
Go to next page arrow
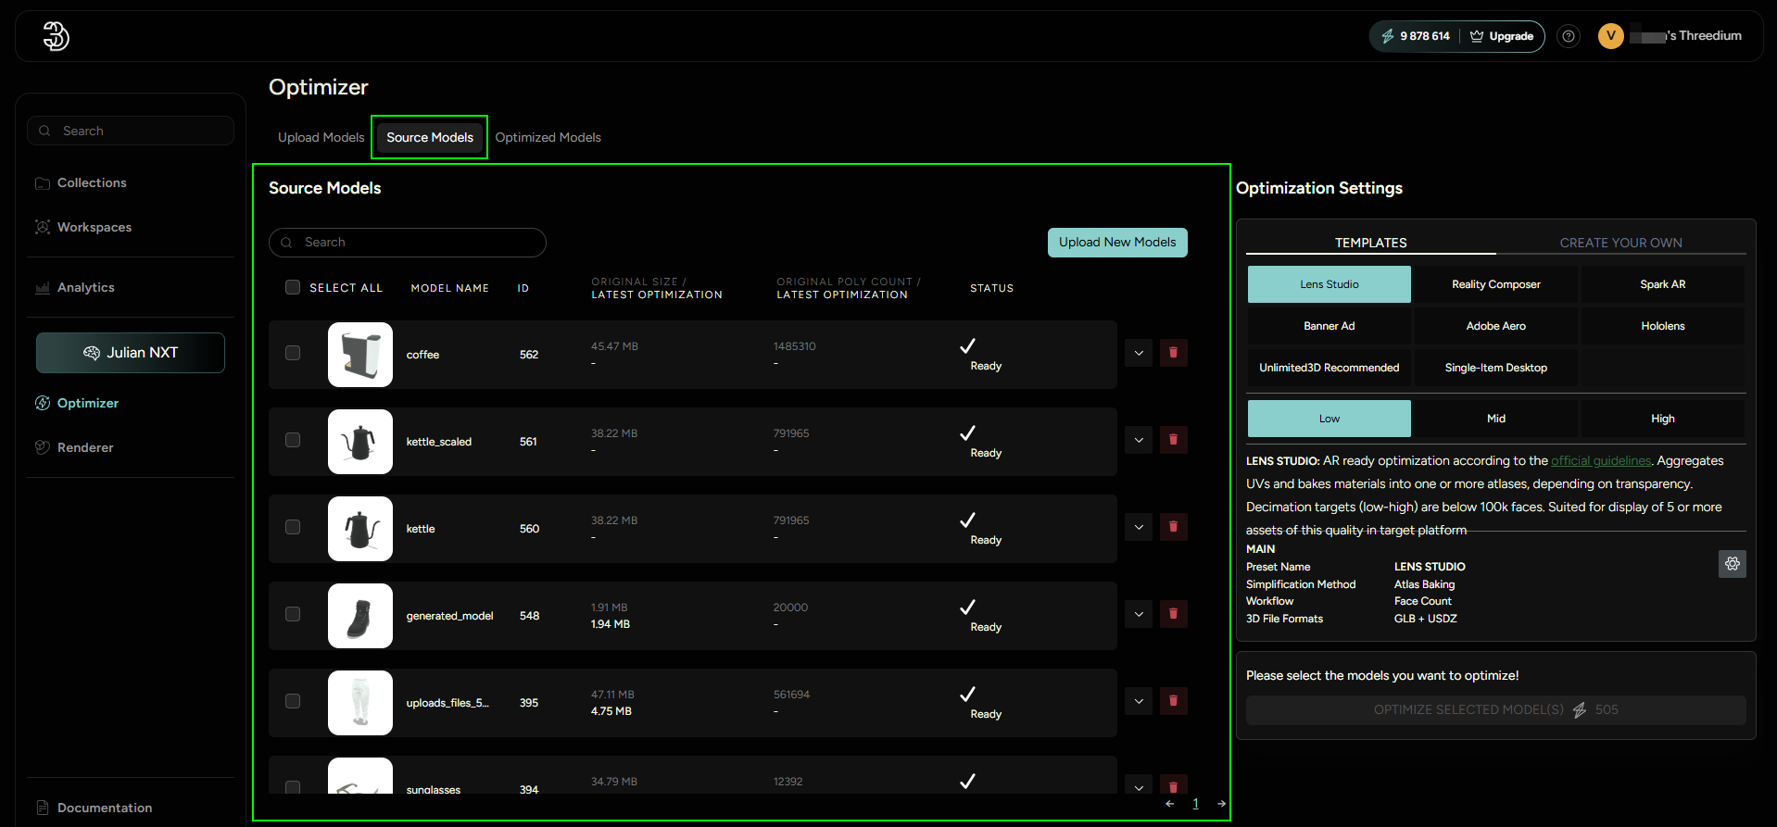coord(1221,804)
